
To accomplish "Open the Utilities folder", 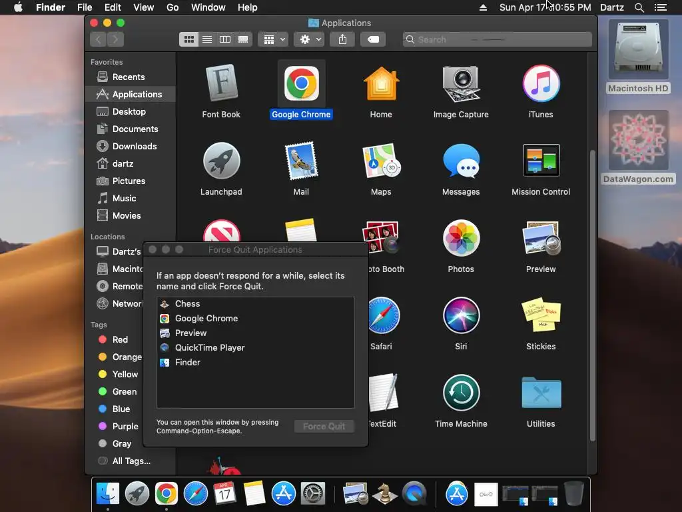I will point(541,393).
